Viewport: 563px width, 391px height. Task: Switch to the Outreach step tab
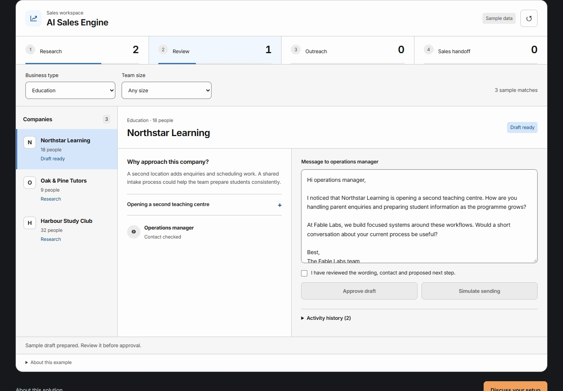[x=348, y=50]
